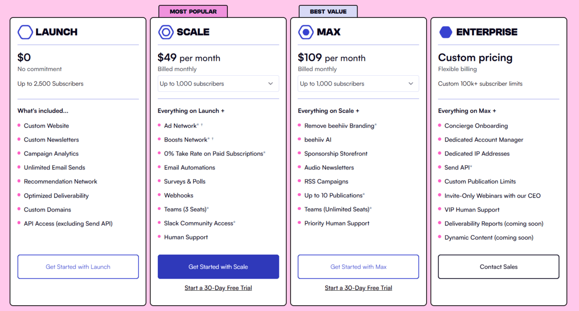Click the BEST VALUE badge
Viewport: 579px width, 311px height.
[x=329, y=11]
